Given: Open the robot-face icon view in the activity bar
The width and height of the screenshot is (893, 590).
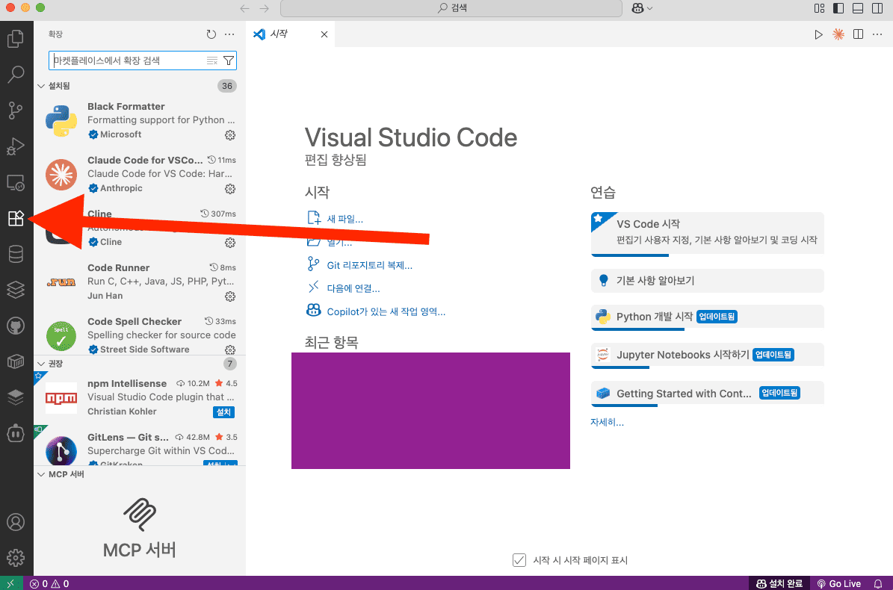Looking at the screenshot, I should (16, 434).
